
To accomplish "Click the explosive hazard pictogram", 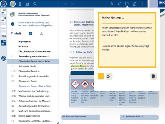I will tap(75, 84).
